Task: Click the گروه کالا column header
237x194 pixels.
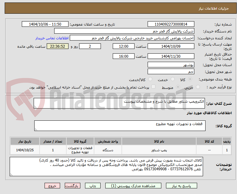Action: 80,141
